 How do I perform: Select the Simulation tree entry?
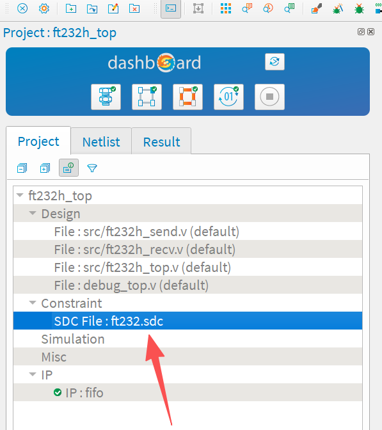(187, 338)
